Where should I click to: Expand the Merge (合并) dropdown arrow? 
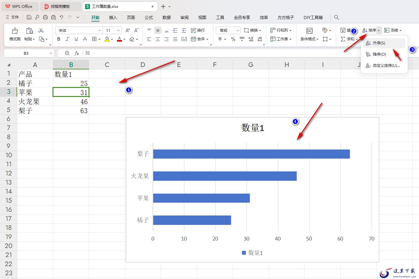click(x=207, y=39)
